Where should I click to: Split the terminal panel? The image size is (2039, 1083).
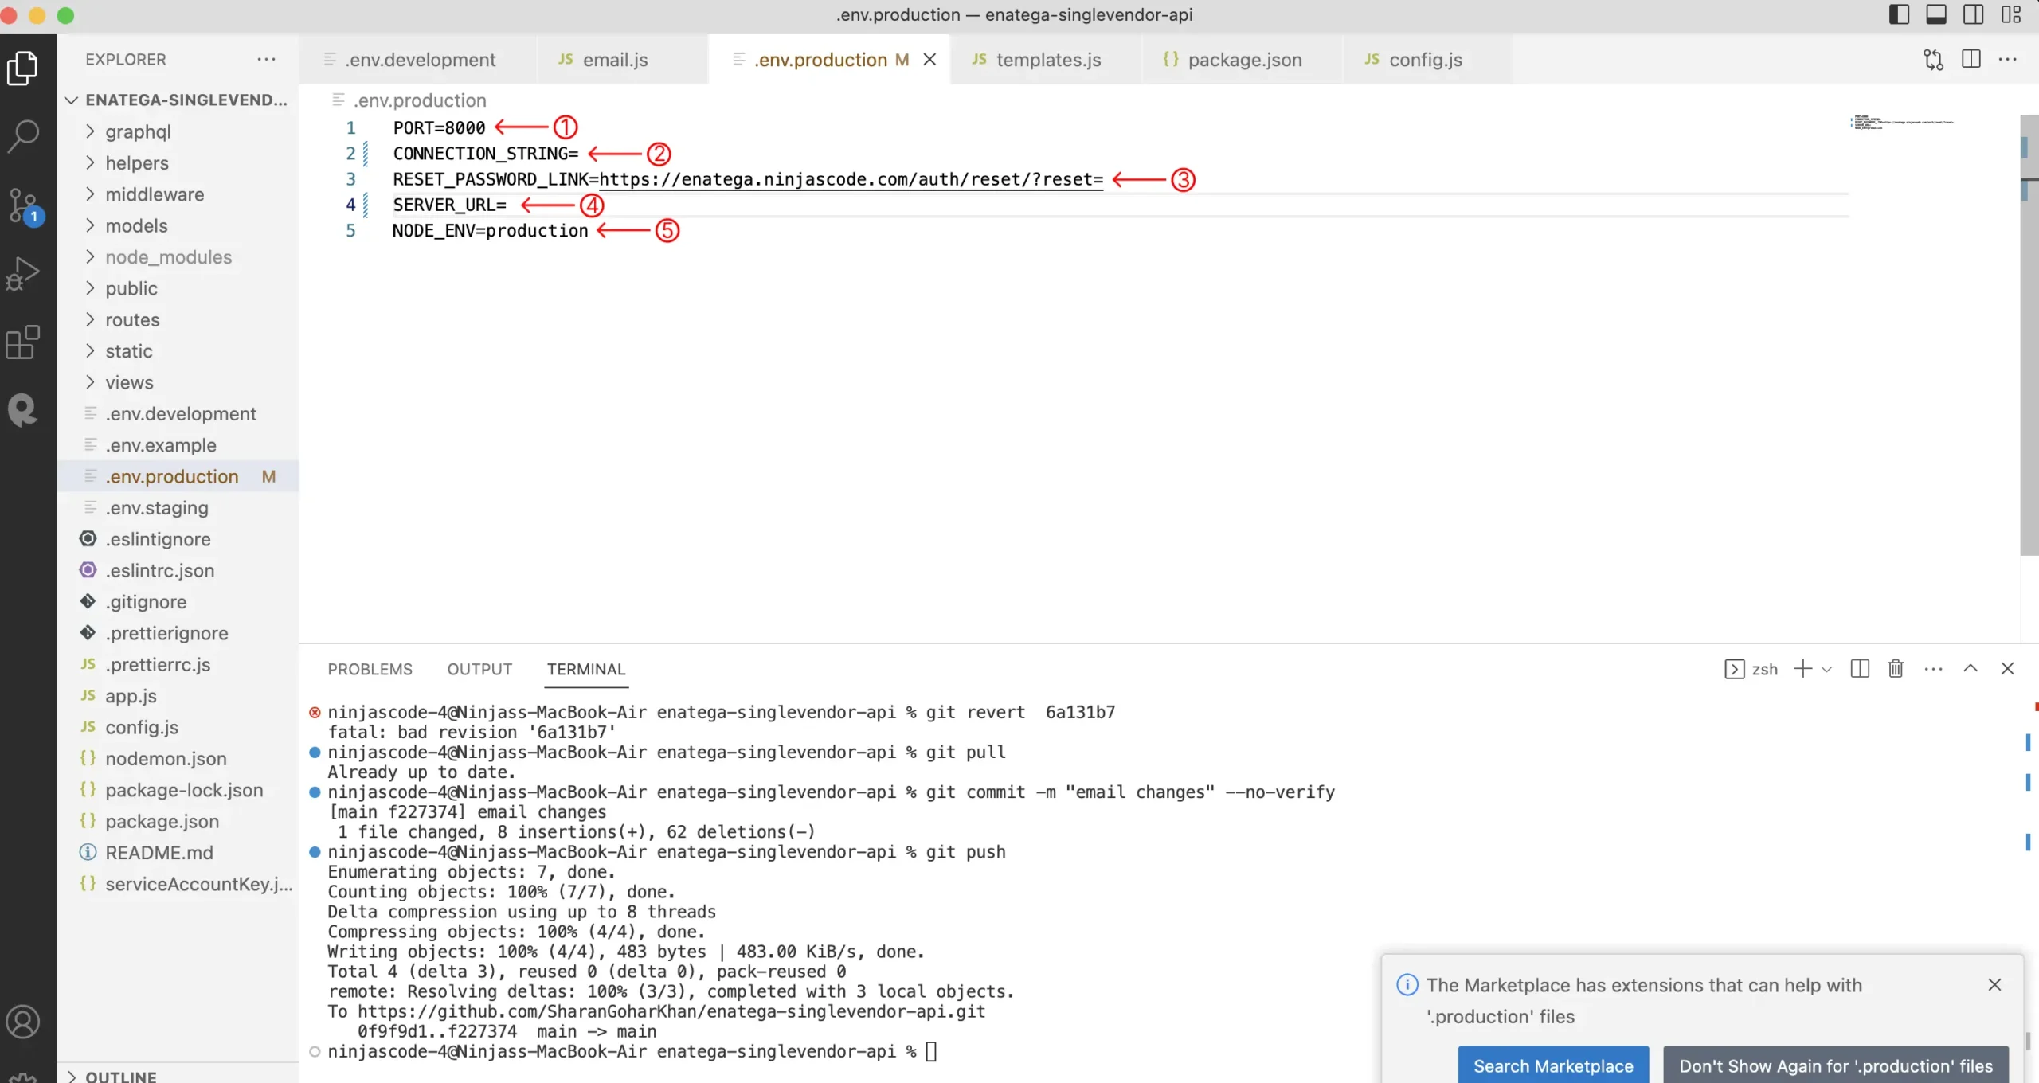(x=1860, y=669)
